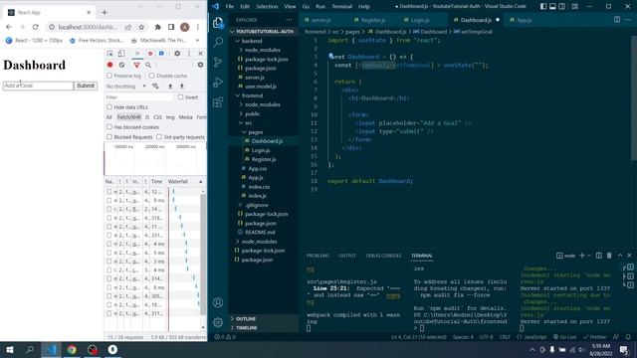Screen dimensions: 637x358
Task: Switch to the PROBLEMS panel tab
Action: (318, 256)
